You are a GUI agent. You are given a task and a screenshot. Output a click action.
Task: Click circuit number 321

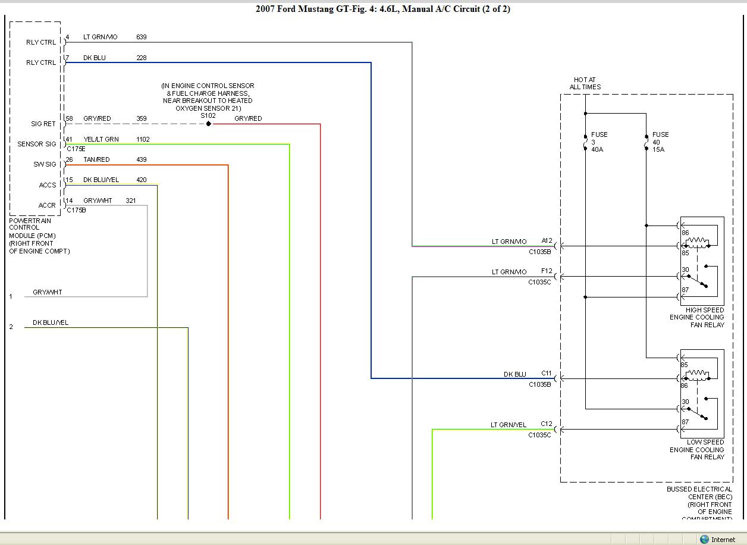[131, 201]
